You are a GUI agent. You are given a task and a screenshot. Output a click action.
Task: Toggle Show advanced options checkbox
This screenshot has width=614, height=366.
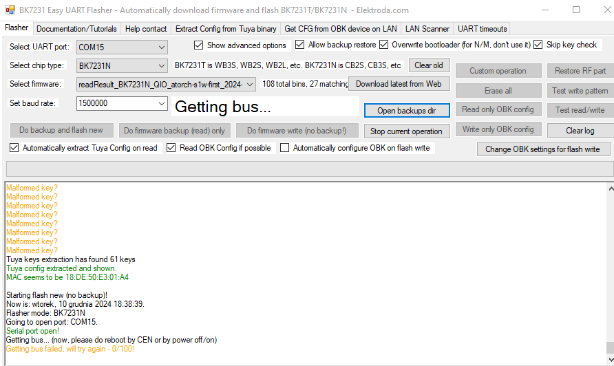pyautogui.click(x=198, y=45)
